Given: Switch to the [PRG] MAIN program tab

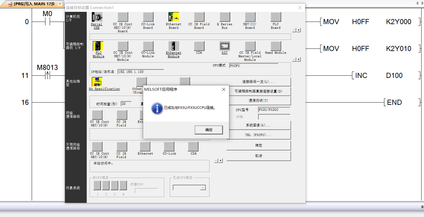Looking at the screenshot, I should [32, 4].
